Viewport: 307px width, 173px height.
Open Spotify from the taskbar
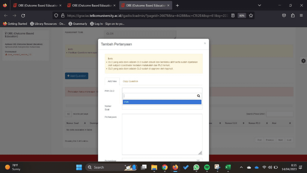point(207,167)
